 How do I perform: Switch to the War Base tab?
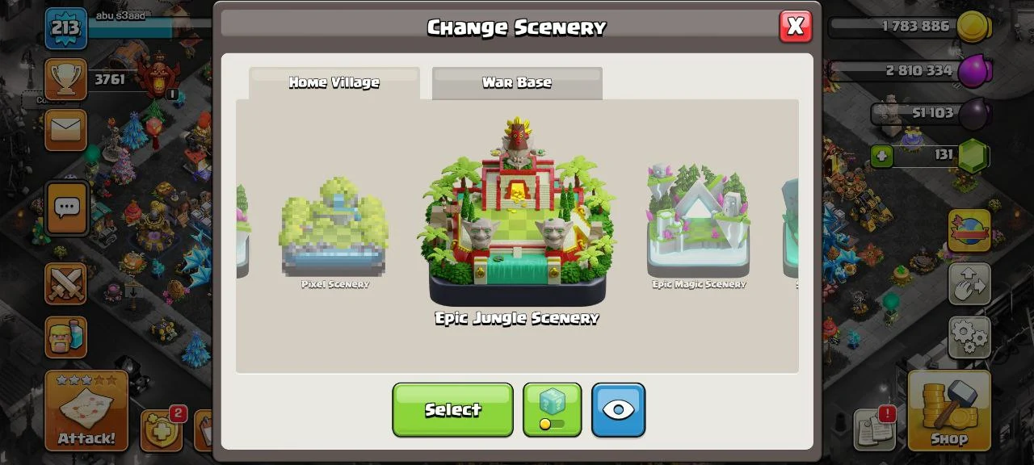pos(517,83)
